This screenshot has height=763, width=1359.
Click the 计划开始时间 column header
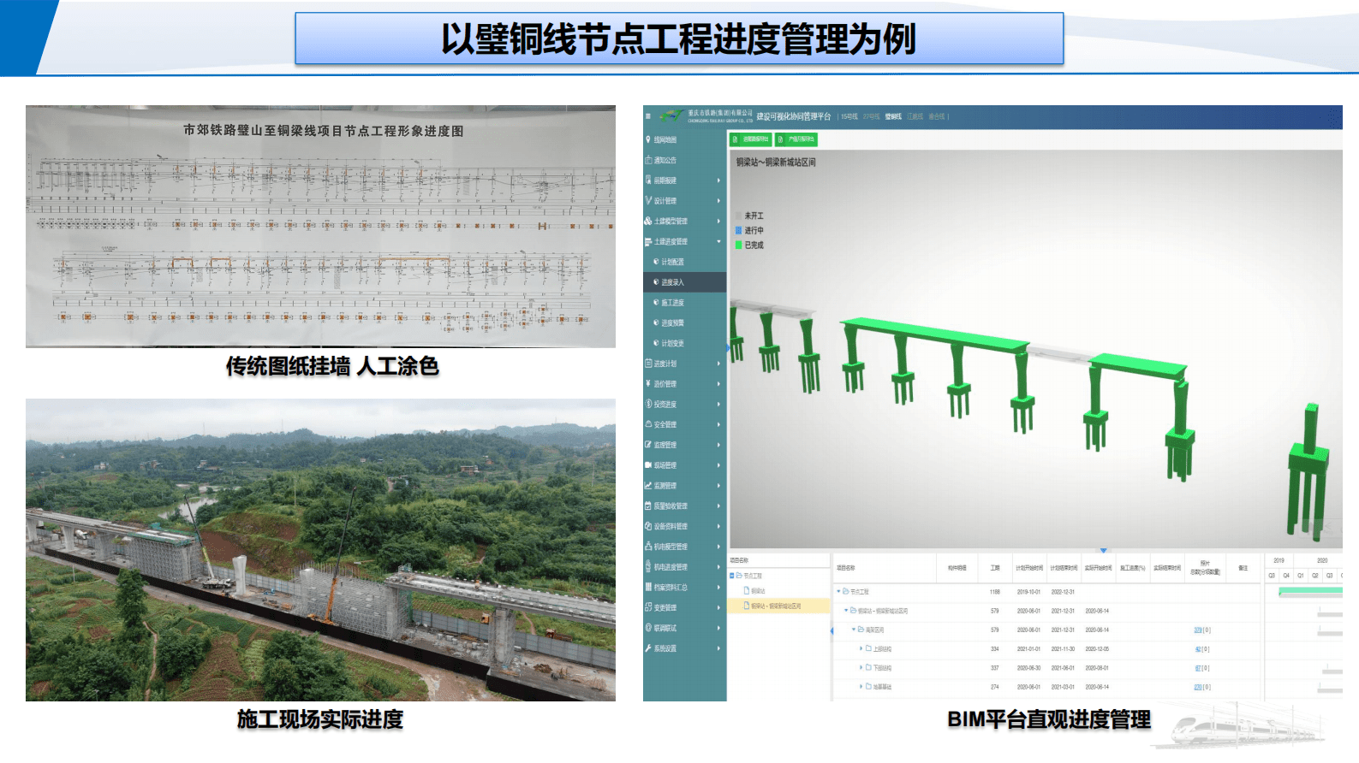1029,568
